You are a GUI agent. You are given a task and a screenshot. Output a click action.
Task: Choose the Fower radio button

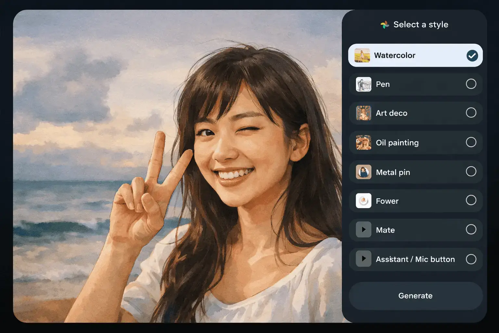(x=471, y=200)
